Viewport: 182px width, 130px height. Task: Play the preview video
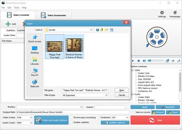133,61
